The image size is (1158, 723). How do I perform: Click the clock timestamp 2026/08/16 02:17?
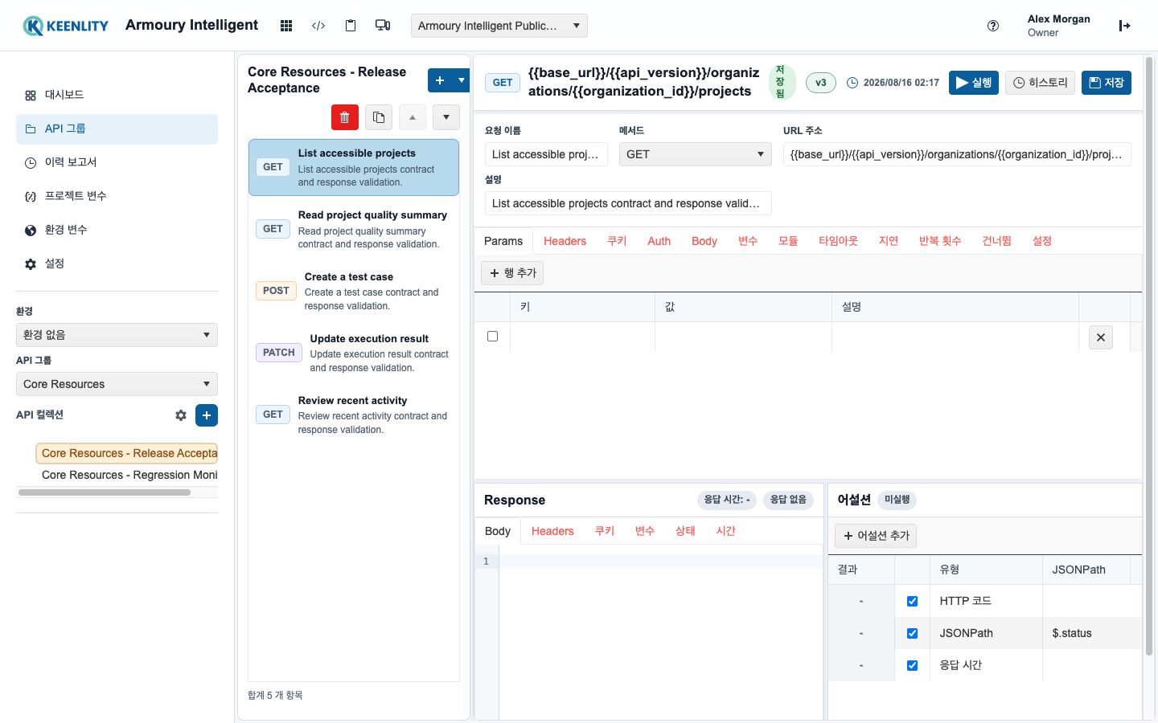tap(893, 83)
